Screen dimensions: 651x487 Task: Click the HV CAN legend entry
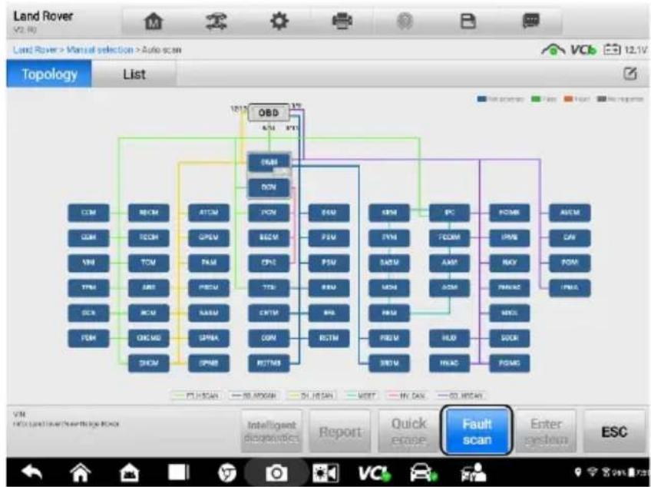(x=408, y=396)
